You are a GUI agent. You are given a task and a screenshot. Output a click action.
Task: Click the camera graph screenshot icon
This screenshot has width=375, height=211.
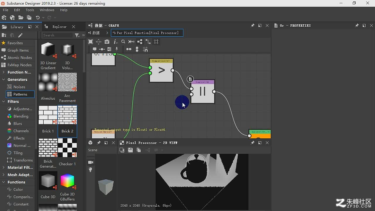(x=107, y=42)
